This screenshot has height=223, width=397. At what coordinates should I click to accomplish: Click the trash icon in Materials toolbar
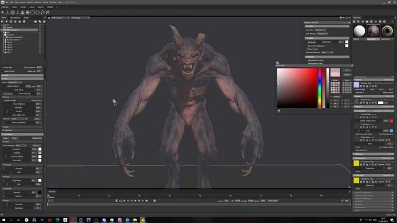tap(371, 22)
